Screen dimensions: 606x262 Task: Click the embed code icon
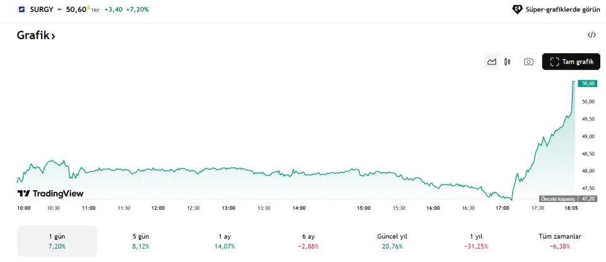pyautogui.click(x=591, y=35)
